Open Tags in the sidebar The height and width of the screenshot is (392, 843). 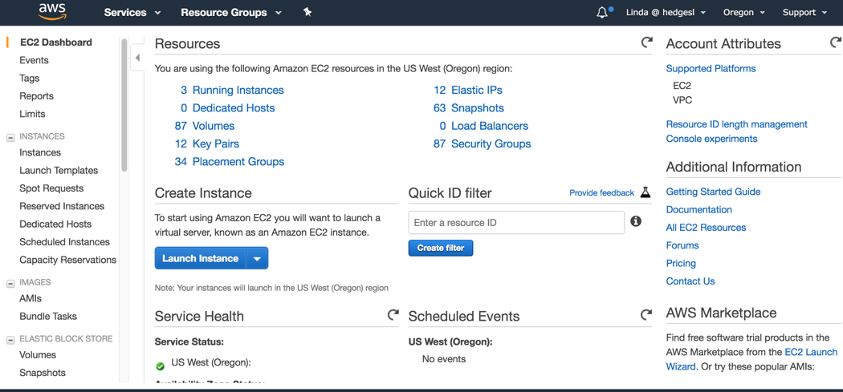(30, 79)
